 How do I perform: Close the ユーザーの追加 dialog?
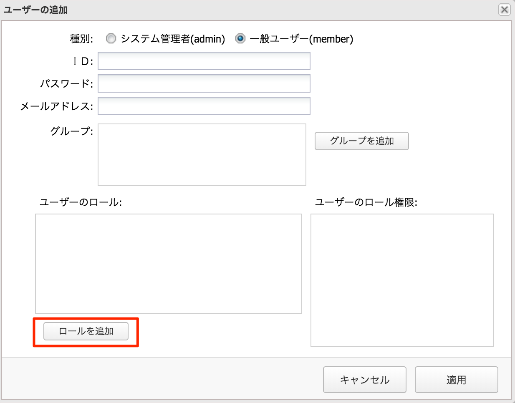505,10
